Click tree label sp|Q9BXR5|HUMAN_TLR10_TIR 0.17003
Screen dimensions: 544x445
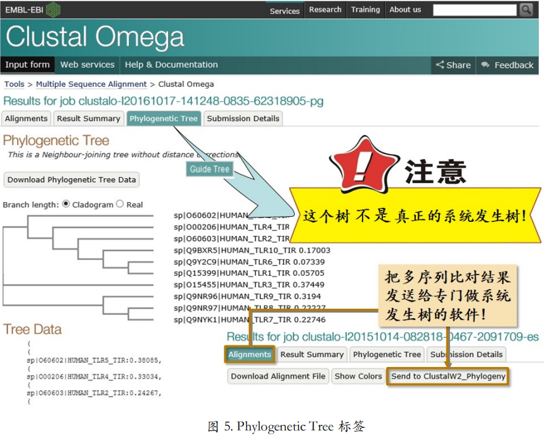252,250
